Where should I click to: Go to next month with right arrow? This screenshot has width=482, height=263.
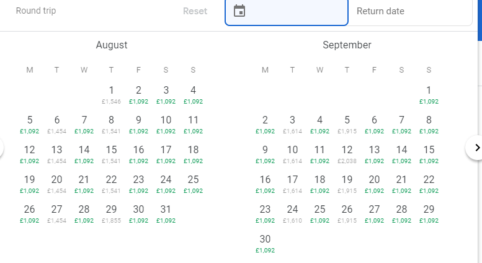pyautogui.click(x=476, y=148)
